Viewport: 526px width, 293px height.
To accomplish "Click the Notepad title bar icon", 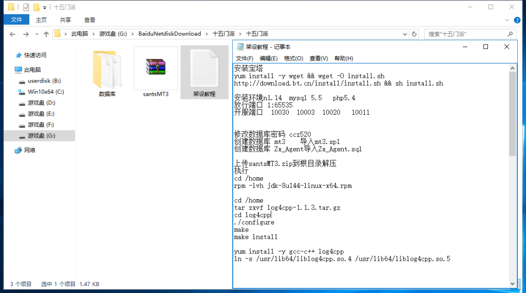I will tap(240, 47).
